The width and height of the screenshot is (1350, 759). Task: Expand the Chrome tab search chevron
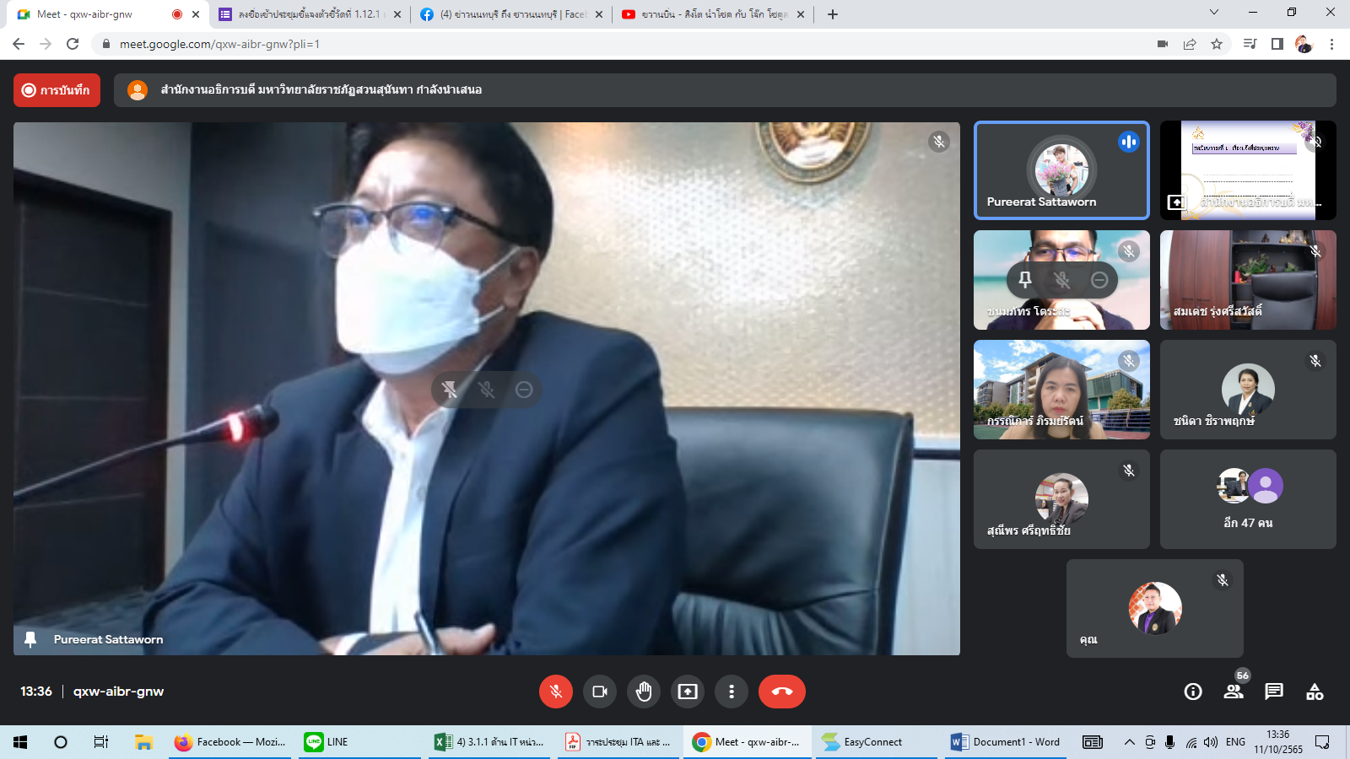[x=1213, y=13]
